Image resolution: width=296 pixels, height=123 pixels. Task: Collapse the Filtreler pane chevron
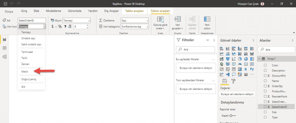pyautogui.click(x=214, y=40)
